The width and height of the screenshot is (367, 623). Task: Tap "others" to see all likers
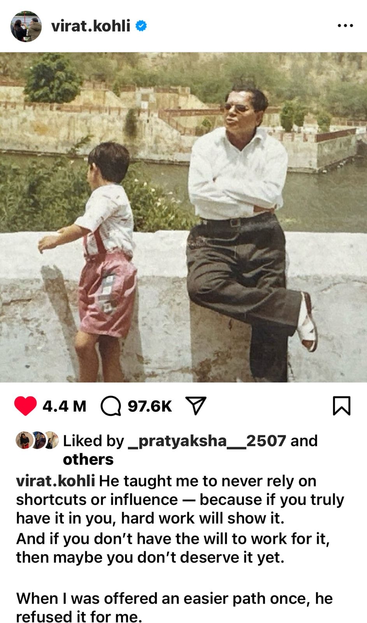(x=88, y=459)
